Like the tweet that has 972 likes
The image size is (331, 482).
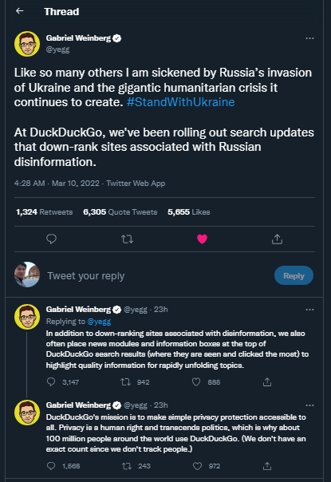(x=197, y=466)
